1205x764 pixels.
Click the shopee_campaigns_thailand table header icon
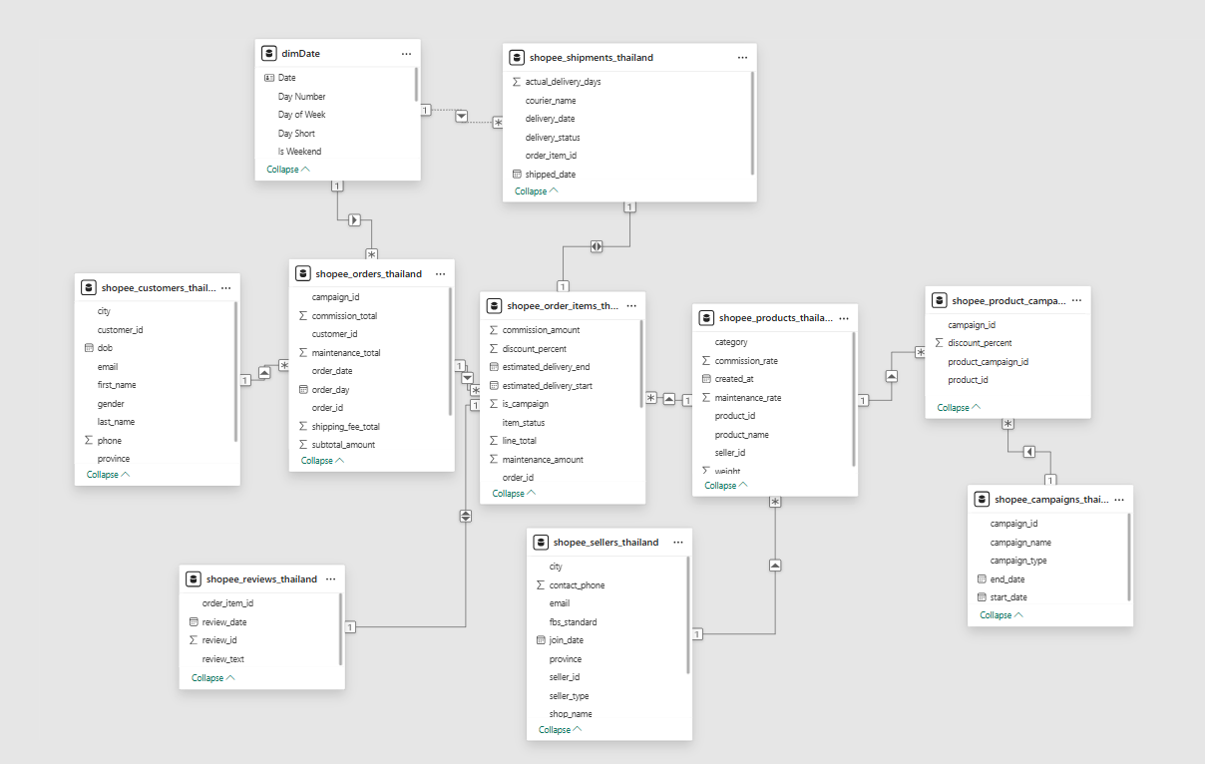(982, 500)
